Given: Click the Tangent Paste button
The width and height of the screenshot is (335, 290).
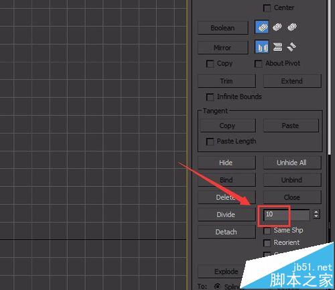Looking at the screenshot, I should click(291, 125).
